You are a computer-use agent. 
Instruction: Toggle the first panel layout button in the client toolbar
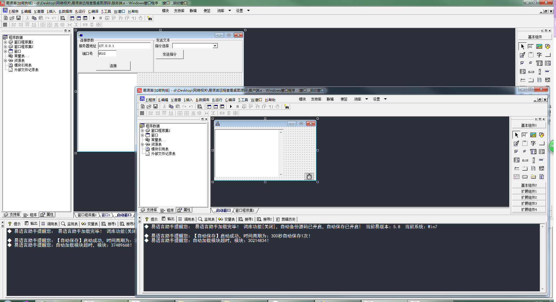pos(209,107)
